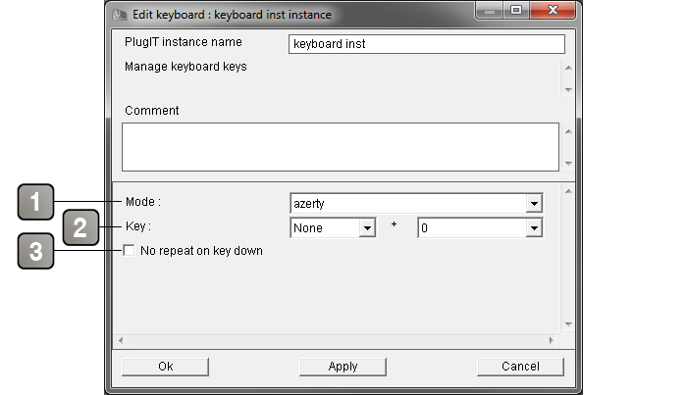Close the Edit keyboard dialog
This screenshot has width=687, height=395.
(x=553, y=10)
